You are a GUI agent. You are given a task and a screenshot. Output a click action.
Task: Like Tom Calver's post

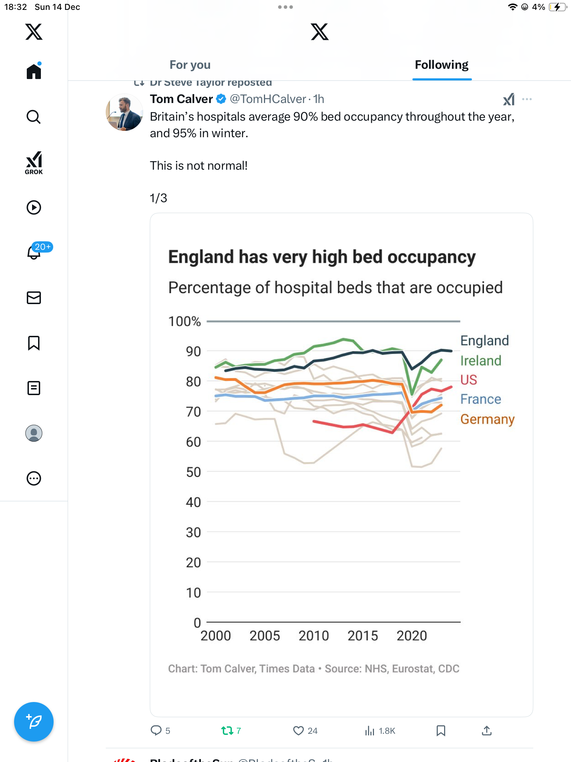[299, 731]
